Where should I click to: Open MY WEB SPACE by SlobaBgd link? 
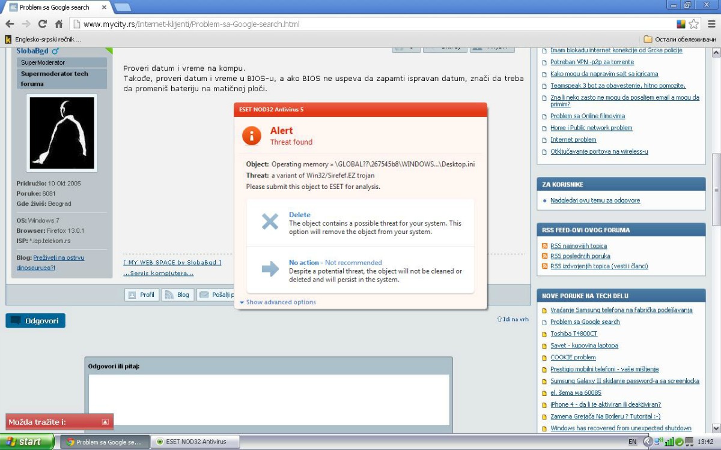point(172,262)
